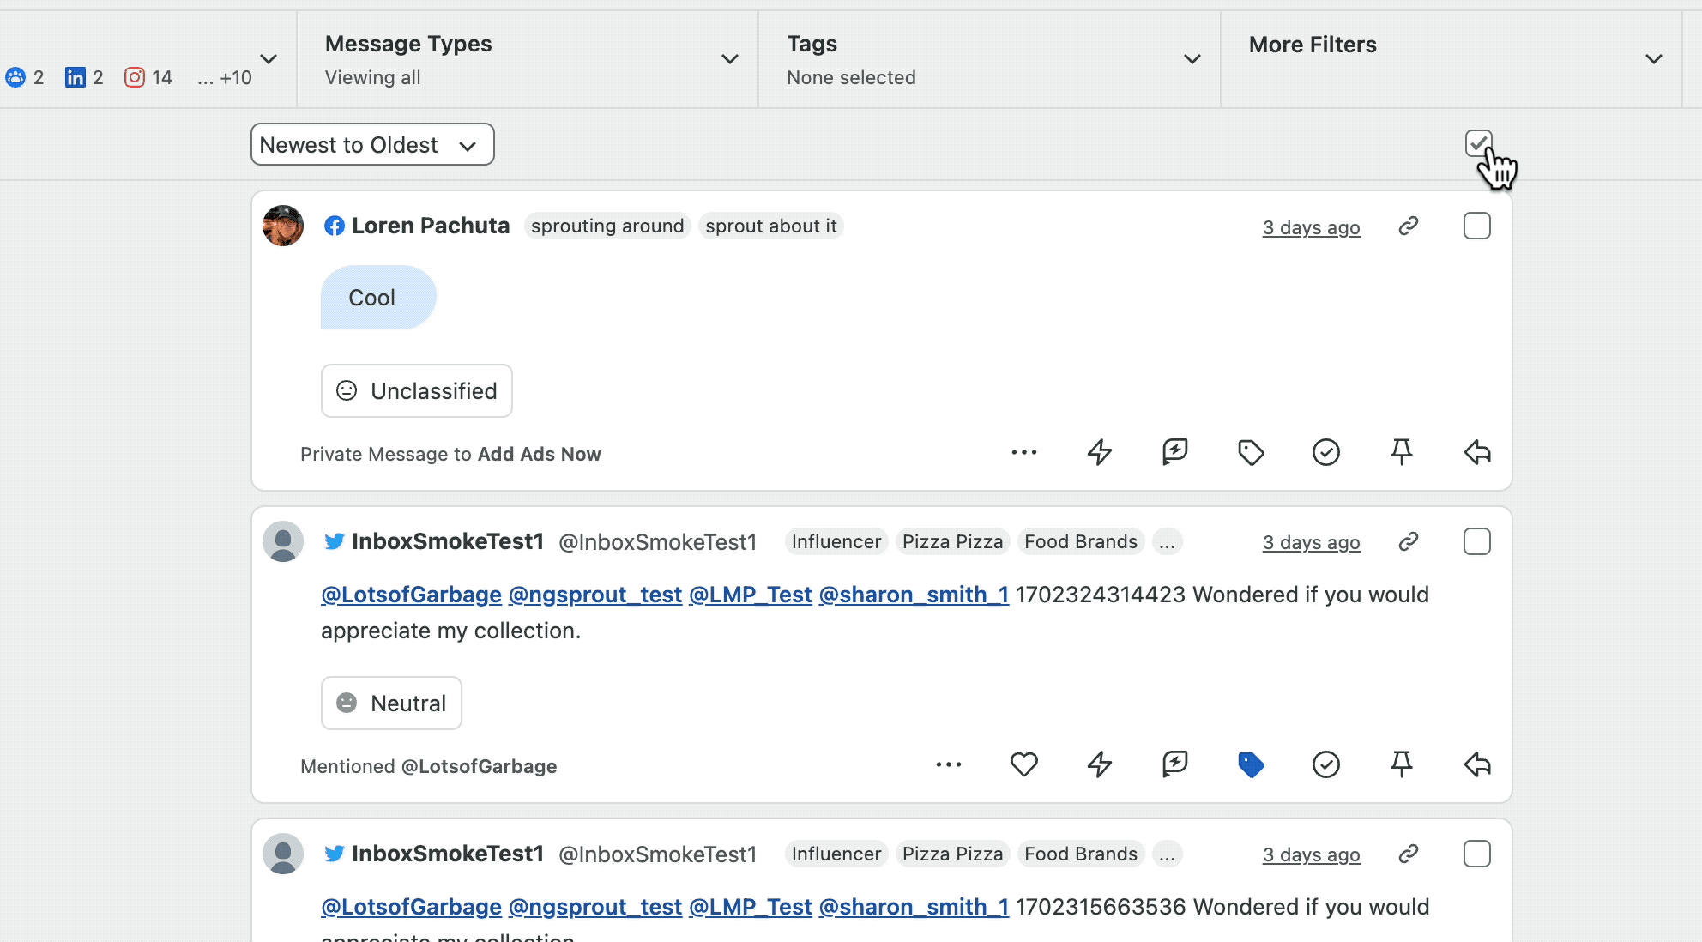Image resolution: width=1702 pixels, height=942 pixels.
Task: Click Influencer tag on tweet 1702315663536
Action: 836,854
